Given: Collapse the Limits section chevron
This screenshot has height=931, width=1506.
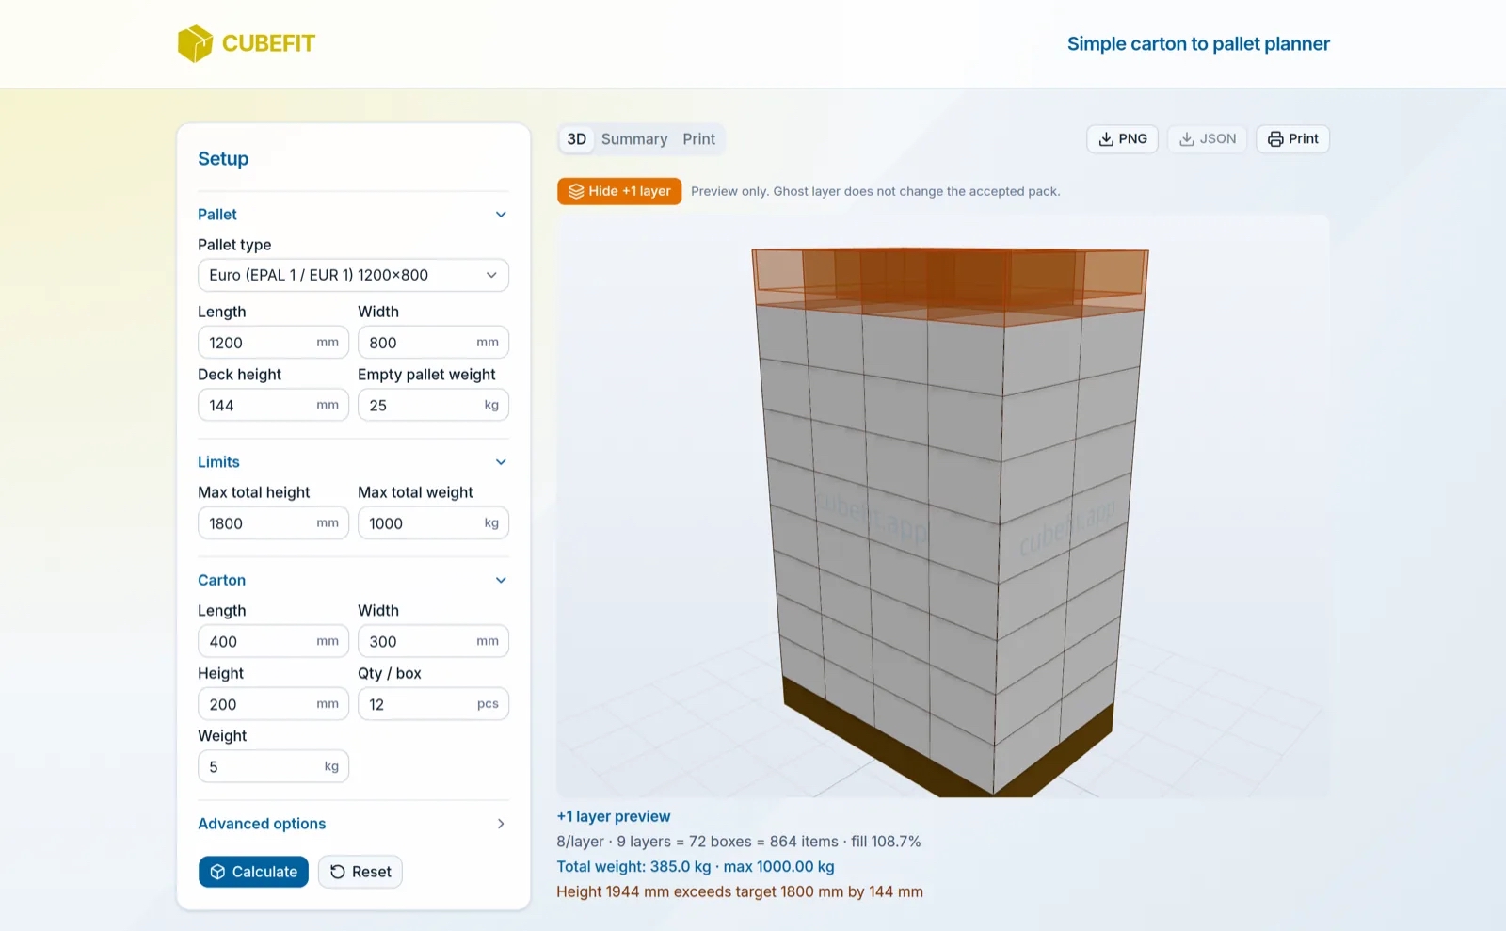Looking at the screenshot, I should coord(501,462).
